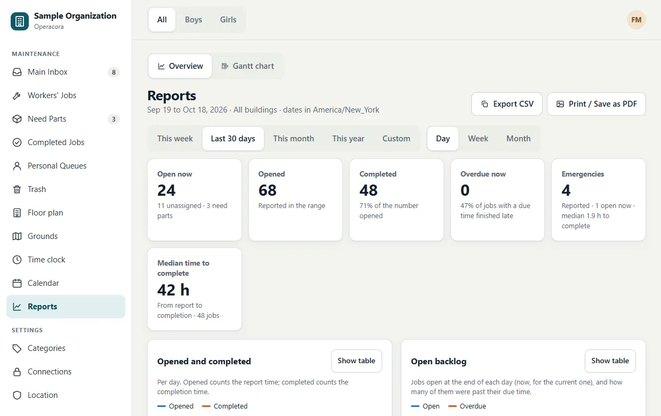Click the Grounds map icon

point(17,236)
